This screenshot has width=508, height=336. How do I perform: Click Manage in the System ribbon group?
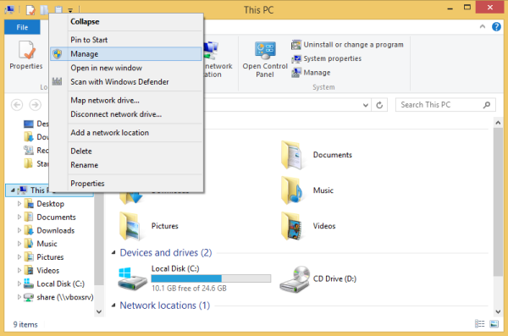pos(311,73)
